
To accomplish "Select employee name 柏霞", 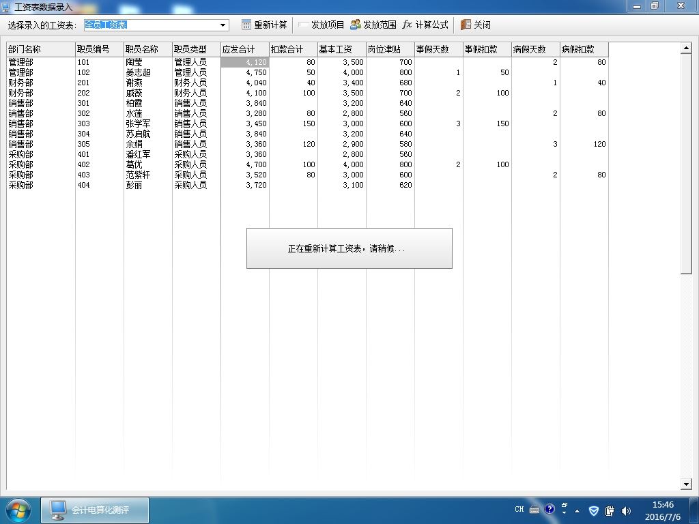I will 134,104.
